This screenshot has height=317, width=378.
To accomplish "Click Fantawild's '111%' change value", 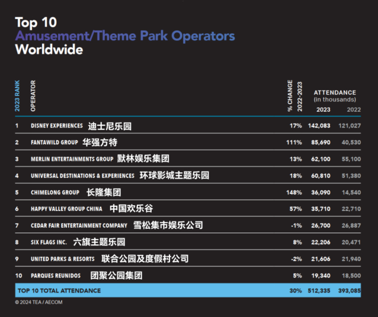I will click(294, 142).
